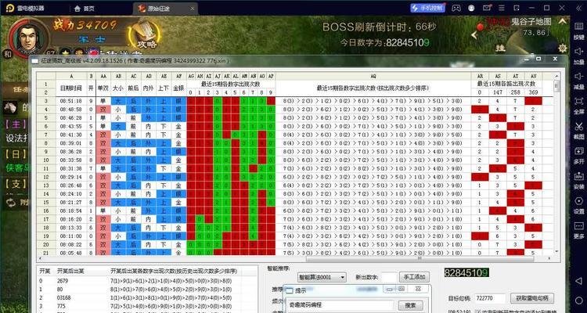Click the table scroll-down arrow
The height and width of the screenshot is (313, 587).
point(556,251)
